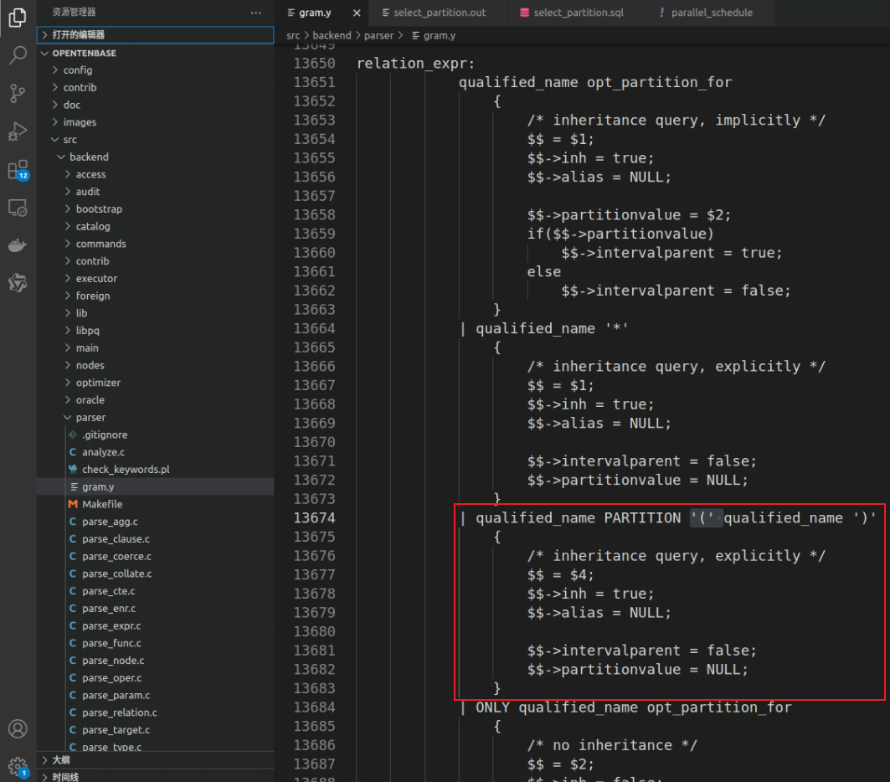This screenshot has height=782, width=890.
Task: Click the parser breadcrumb segment
Action: (x=378, y=35)
